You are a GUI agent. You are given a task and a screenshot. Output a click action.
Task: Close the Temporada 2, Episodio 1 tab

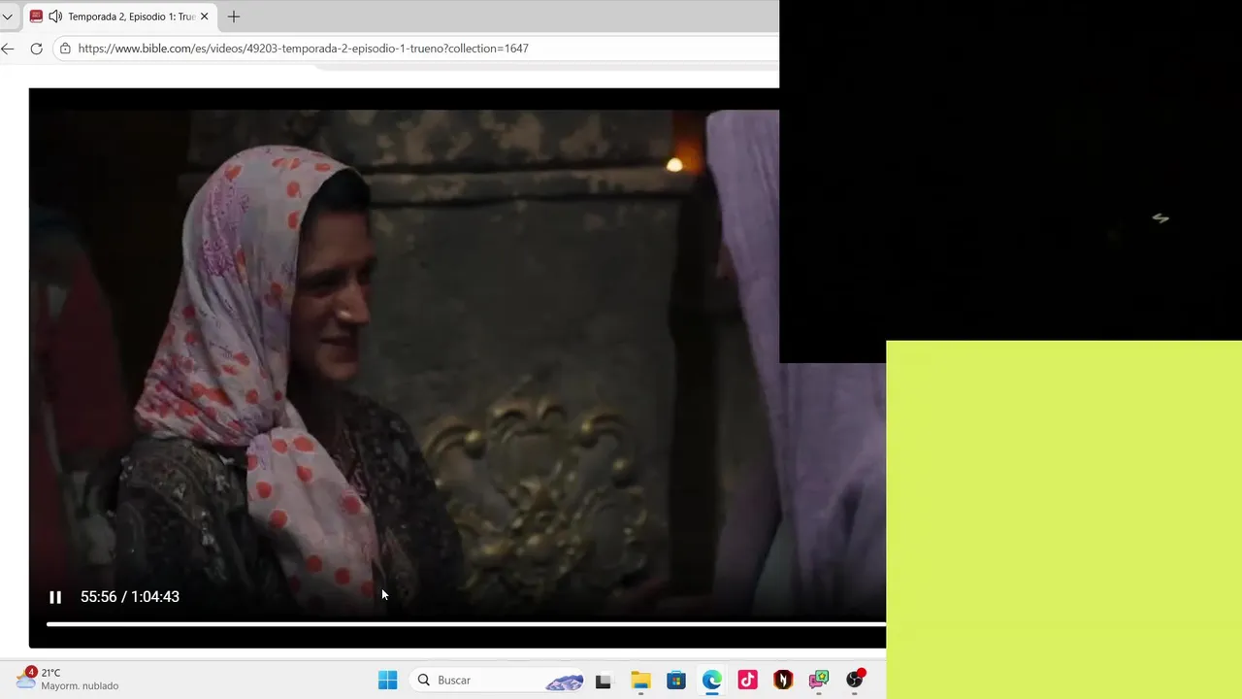205,17
